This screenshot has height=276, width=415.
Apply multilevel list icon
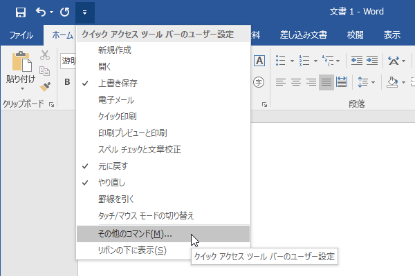click(328, 61)
